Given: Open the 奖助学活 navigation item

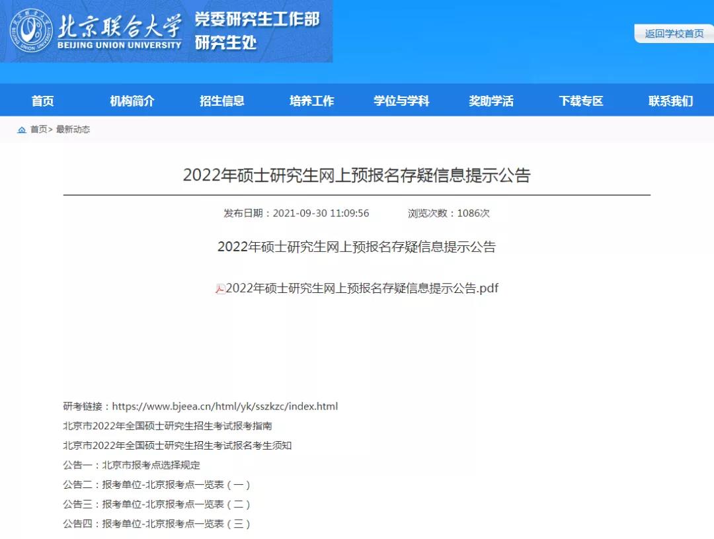Looking at the screenshot, I should click(491, 101).
